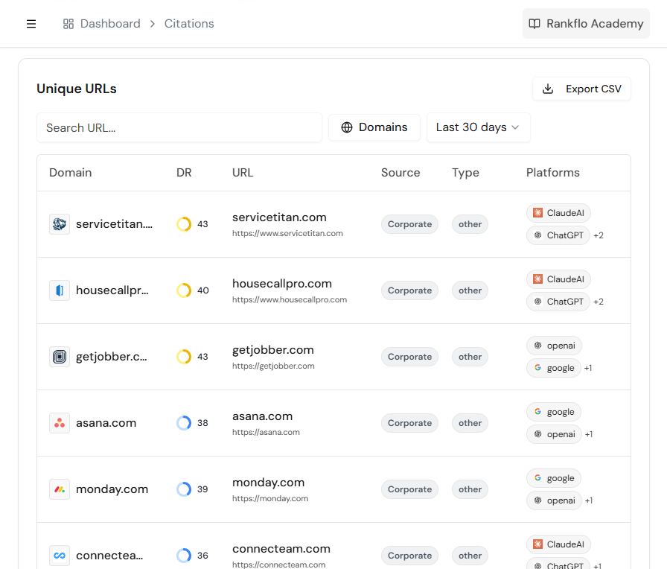The image size is (667, 569).
Task: Select the connecteam.com favicon
Action: coord(59,555)
